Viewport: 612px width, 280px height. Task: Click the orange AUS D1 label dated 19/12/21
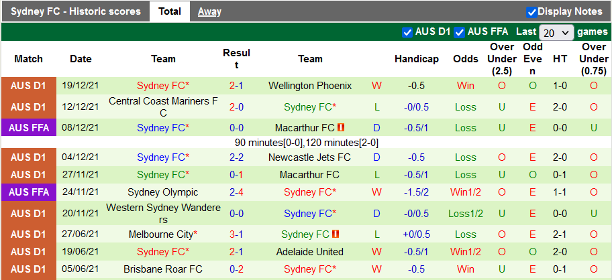pos(29,86)
